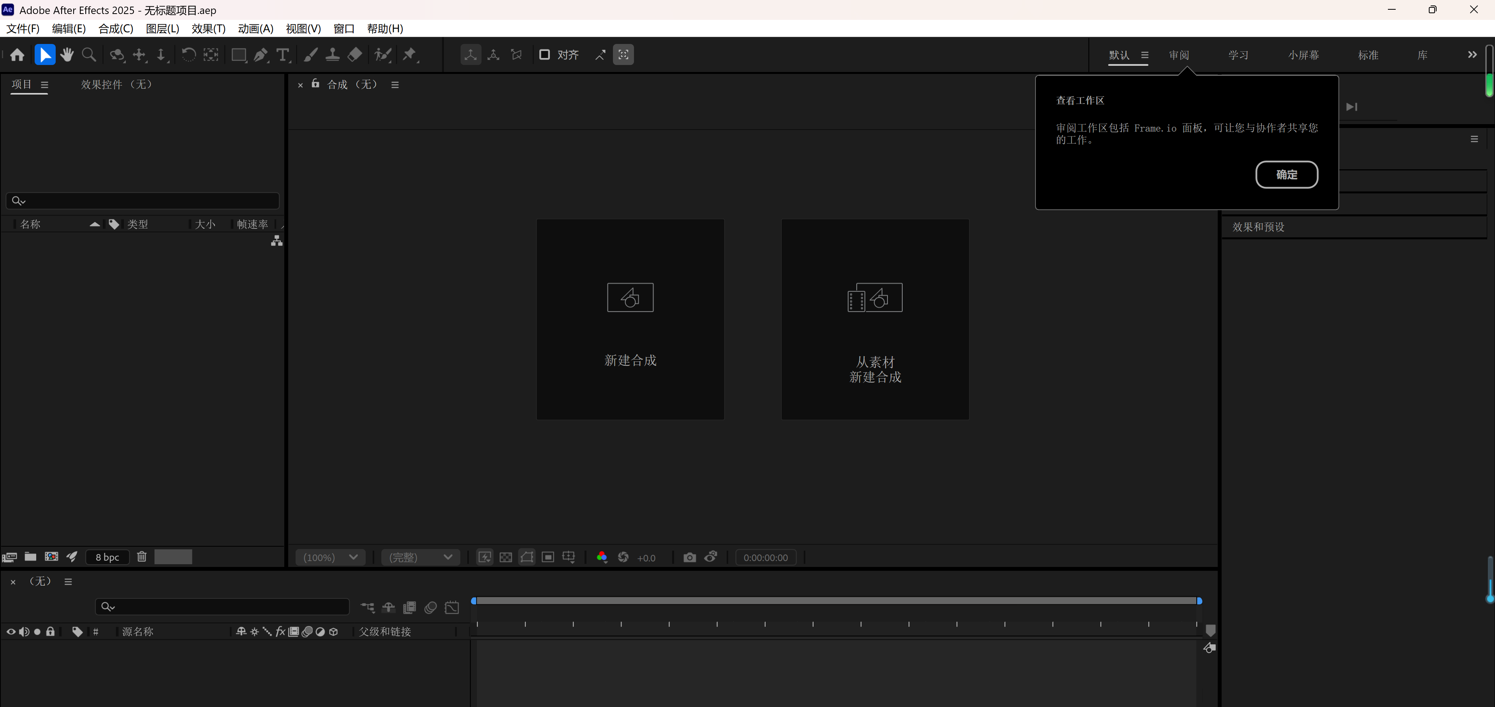
Task: Toggle mask and shape path visibility
Action: point(527,557)
